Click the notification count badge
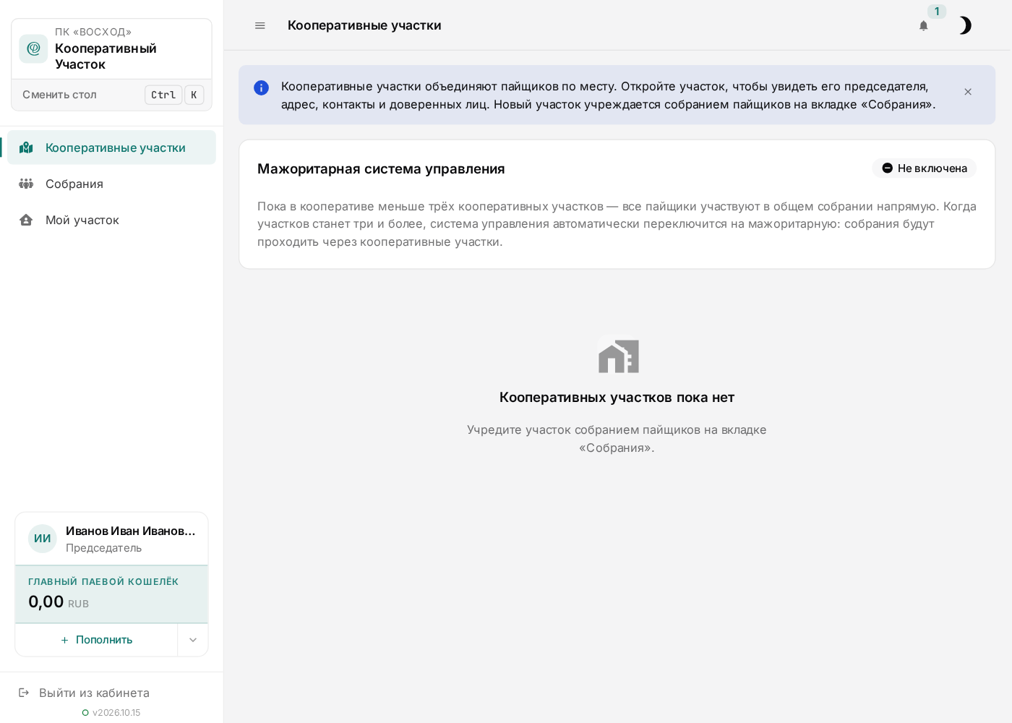This screenshot has height=723, width=1012. pyautogui.click(x=937, y=12)
